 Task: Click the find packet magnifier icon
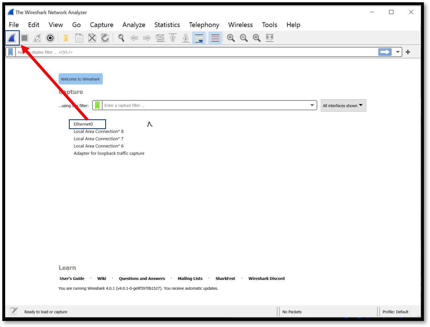[121, 38]
